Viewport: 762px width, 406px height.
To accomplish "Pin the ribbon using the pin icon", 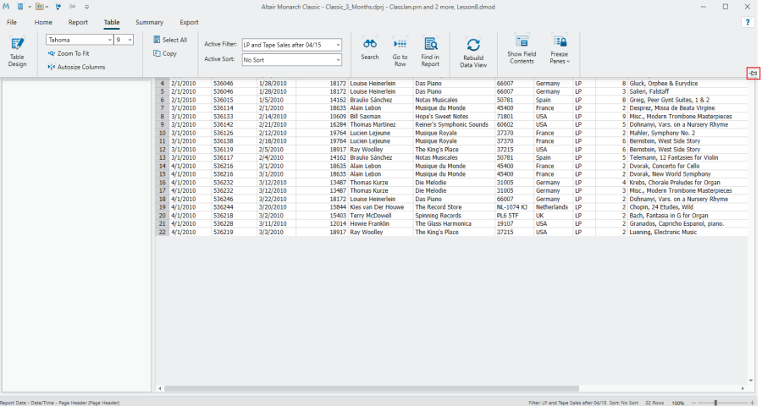I will (x=753, y=74).
